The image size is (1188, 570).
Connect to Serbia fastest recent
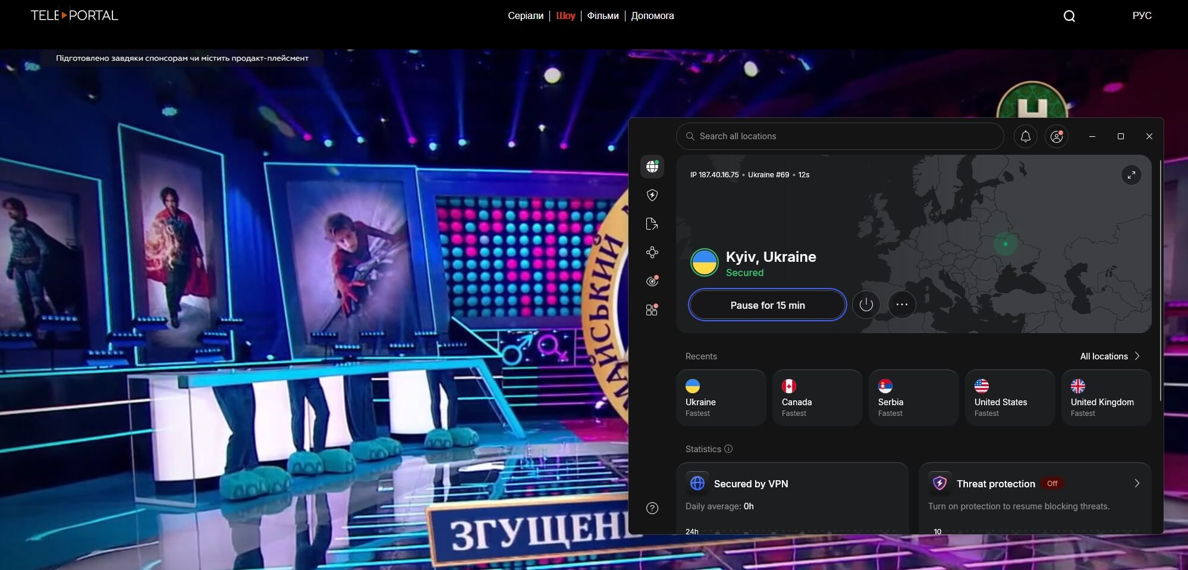[914, 397]
